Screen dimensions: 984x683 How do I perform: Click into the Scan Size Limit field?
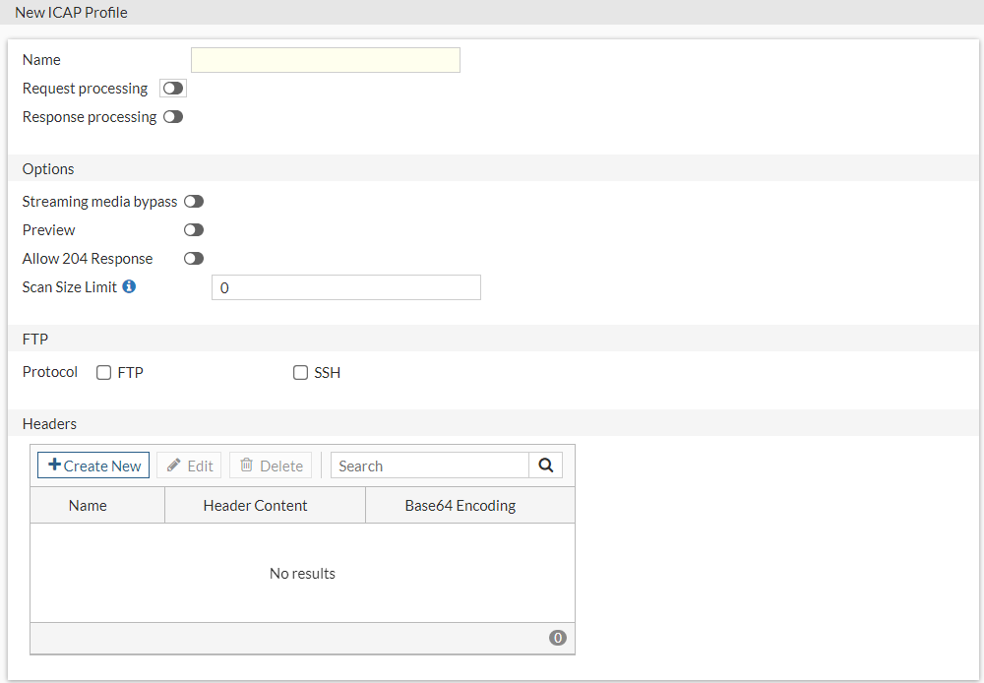(x=346, y=287)
